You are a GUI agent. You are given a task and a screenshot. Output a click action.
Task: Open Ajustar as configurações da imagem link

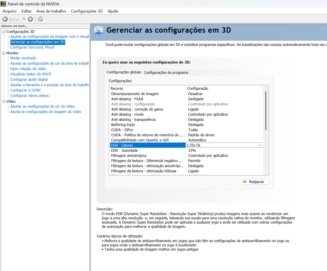coord(50,36)
